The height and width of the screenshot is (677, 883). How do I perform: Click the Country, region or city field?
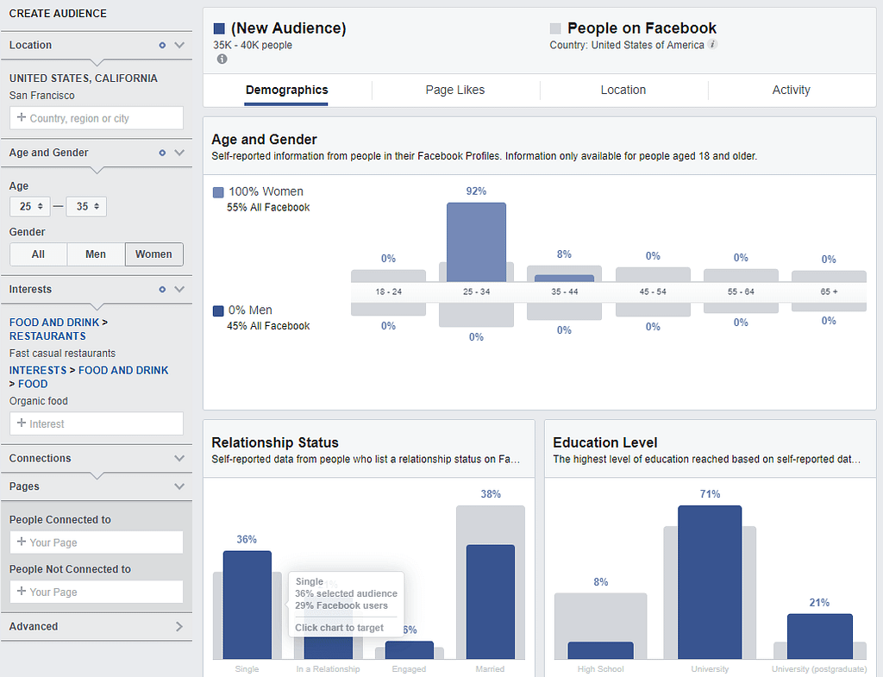pos(97,118)
